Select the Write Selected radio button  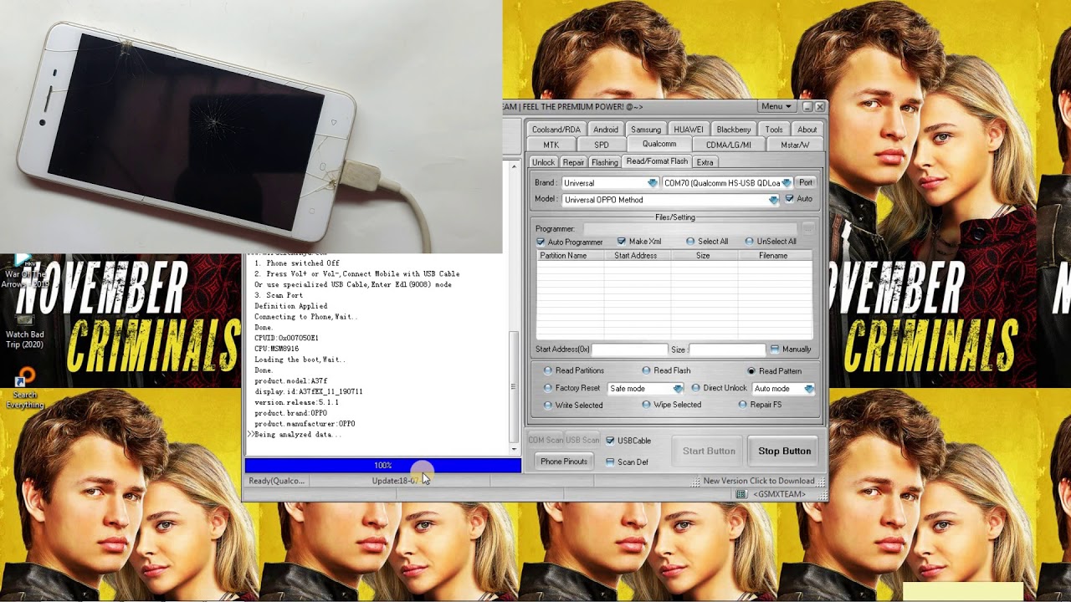click(548, 406)
